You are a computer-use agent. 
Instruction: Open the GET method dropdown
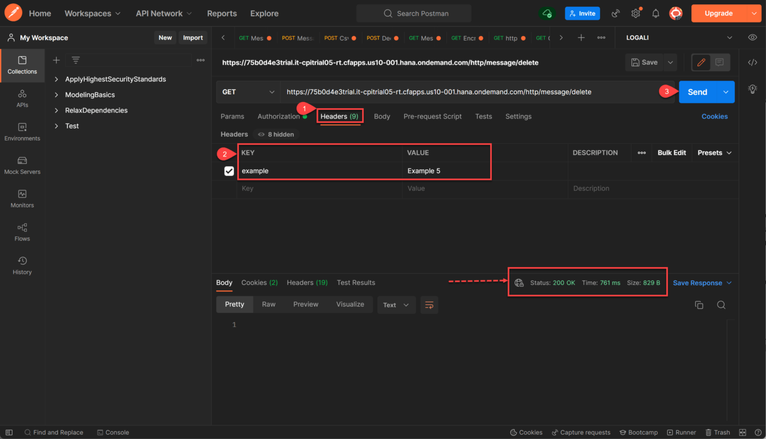(248, 92)
